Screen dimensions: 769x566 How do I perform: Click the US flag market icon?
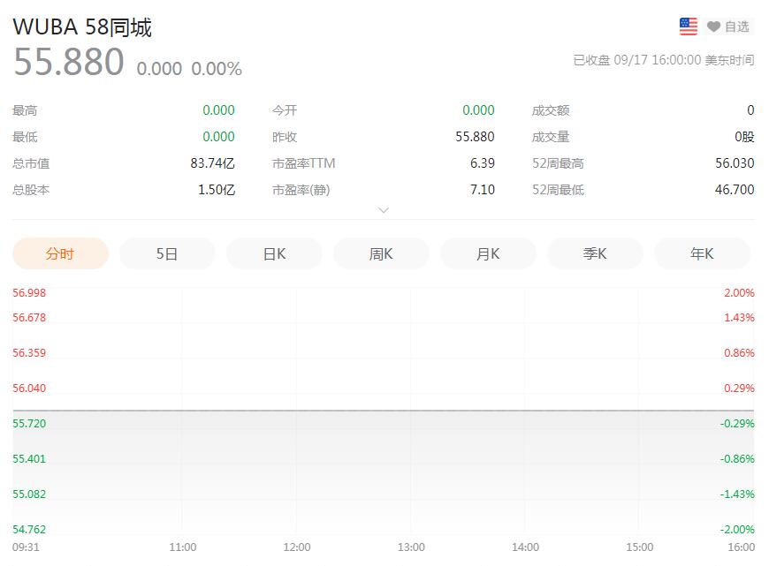point(688,26)
